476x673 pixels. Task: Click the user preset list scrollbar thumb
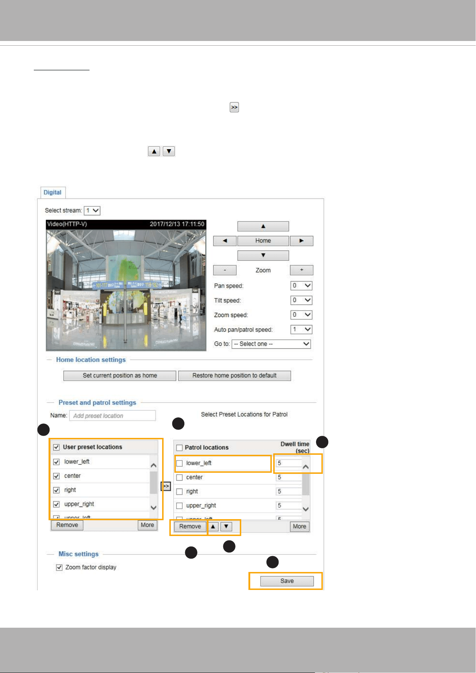(154, 482)
